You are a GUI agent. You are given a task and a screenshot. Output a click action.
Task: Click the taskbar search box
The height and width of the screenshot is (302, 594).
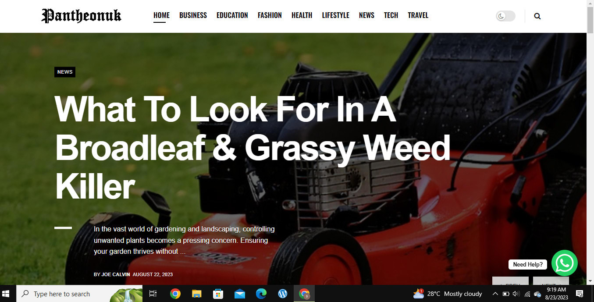79,294
